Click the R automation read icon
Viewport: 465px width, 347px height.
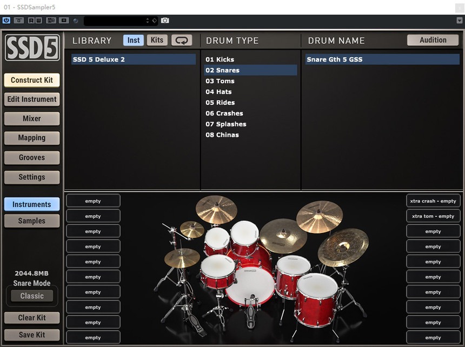30,21
